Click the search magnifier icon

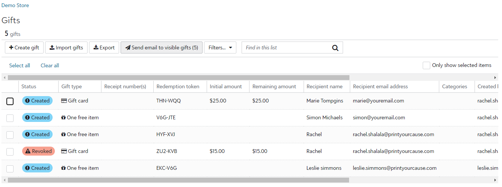click(335, 48)
